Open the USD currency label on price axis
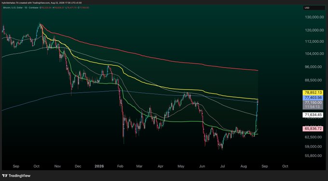This screenshot has height=181, width=328. [314, 8]
